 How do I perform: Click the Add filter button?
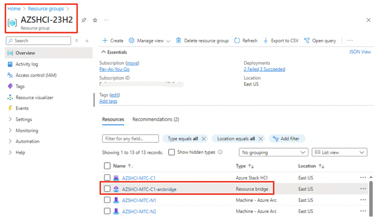coord(287,138)
